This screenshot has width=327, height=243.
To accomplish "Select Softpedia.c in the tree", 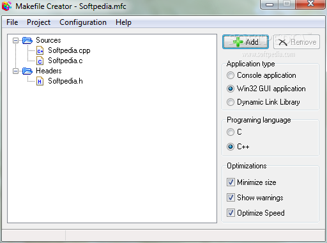I will (65, 61).
